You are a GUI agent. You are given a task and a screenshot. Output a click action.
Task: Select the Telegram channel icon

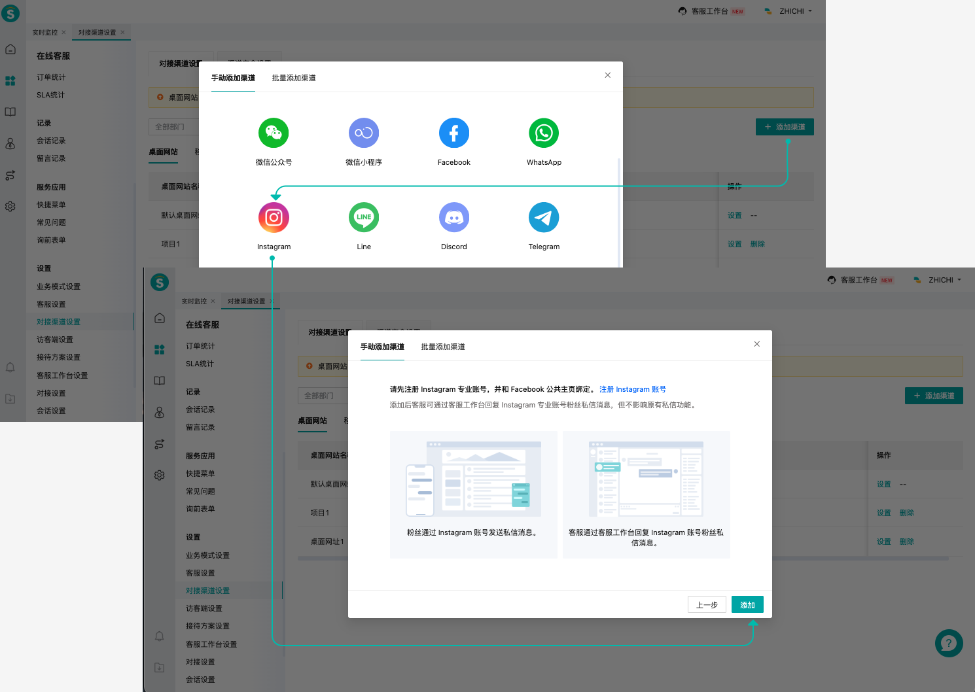click(x=544, y=217)
